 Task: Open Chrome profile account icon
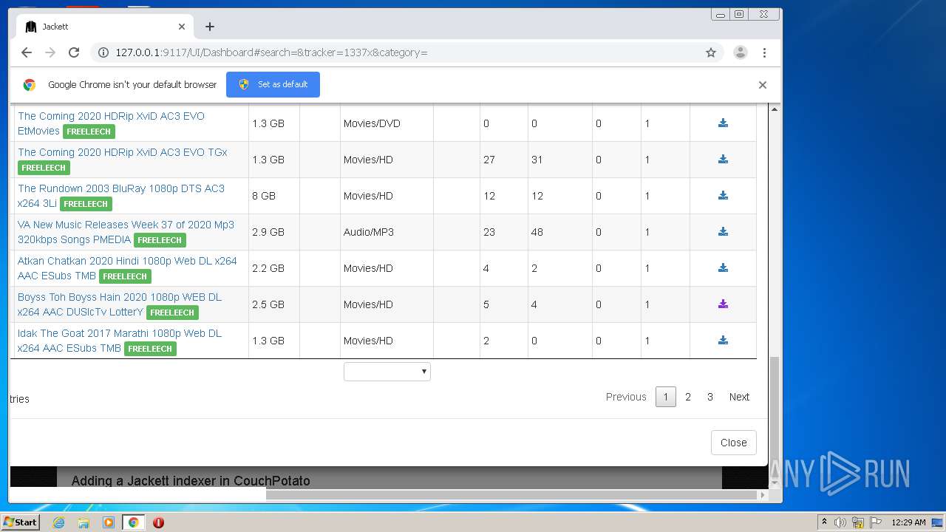[740, 52]
